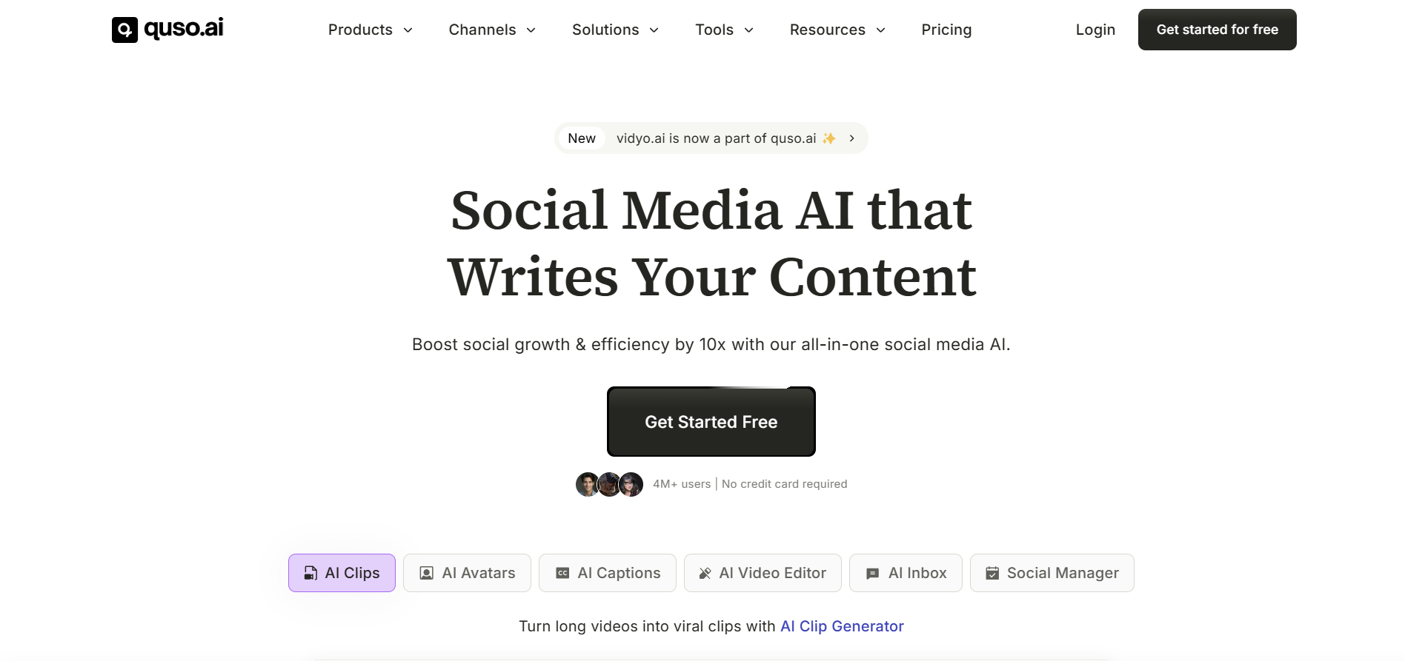Click the Social Manager calendar icon
The height and width of the screenshot is (661, 1405).
[x=992, y=573]
